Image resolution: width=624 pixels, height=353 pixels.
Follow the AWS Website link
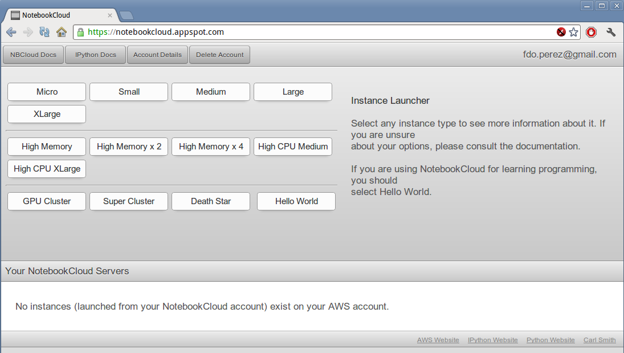(438, 340)
